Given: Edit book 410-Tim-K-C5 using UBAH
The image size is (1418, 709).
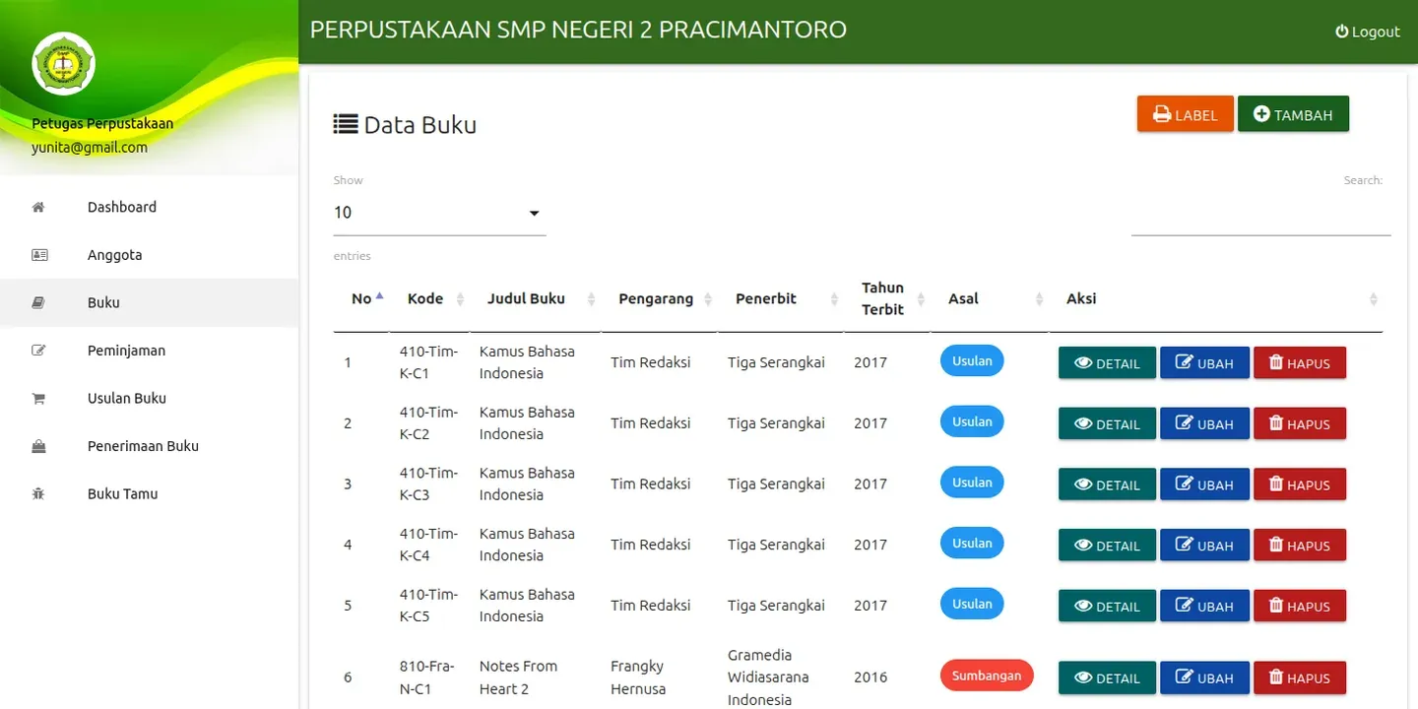Looking at the screenshot, I should (1204, 607).
